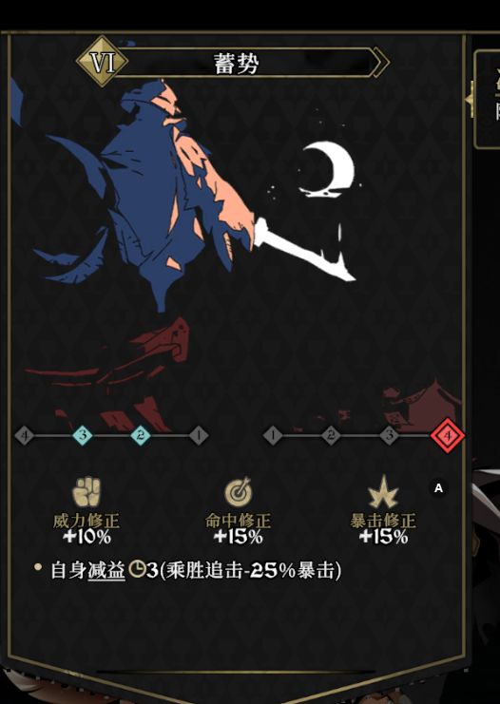Select left-side gray diamond position 1
500x704 pixels.
[x=199, y=435]
